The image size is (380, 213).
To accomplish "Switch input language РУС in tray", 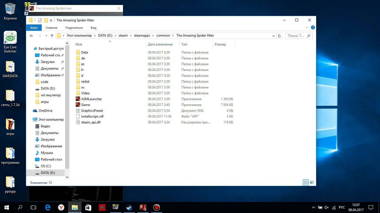I will (x=342, y=207).
